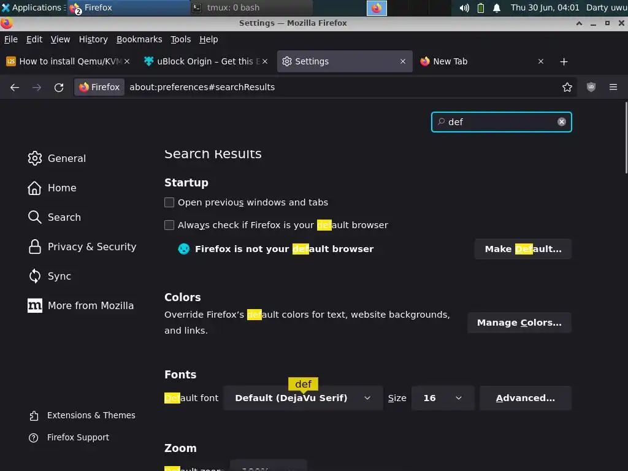This screenshot has height=471, width=628.
Task: Open the notification bell in panel
Action: [497, 7]
